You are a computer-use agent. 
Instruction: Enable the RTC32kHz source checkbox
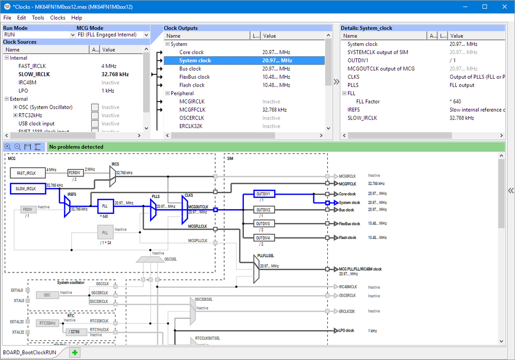click(x=95, y=115)
